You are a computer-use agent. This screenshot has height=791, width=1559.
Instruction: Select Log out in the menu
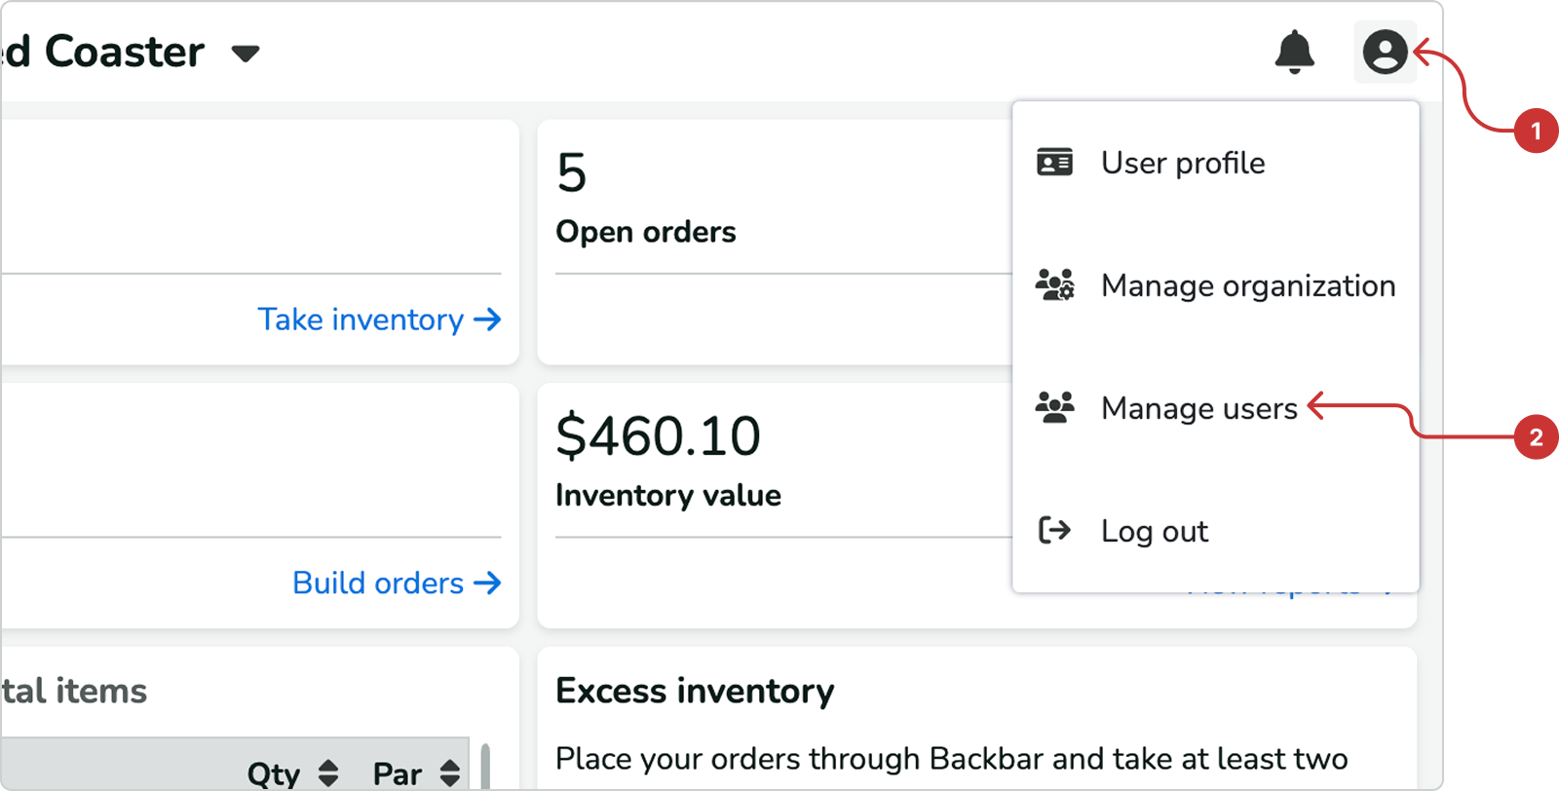point(1215,531)
